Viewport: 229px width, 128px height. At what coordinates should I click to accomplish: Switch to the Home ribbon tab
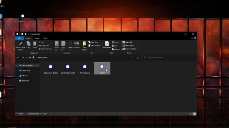click(x=28, y=38)
